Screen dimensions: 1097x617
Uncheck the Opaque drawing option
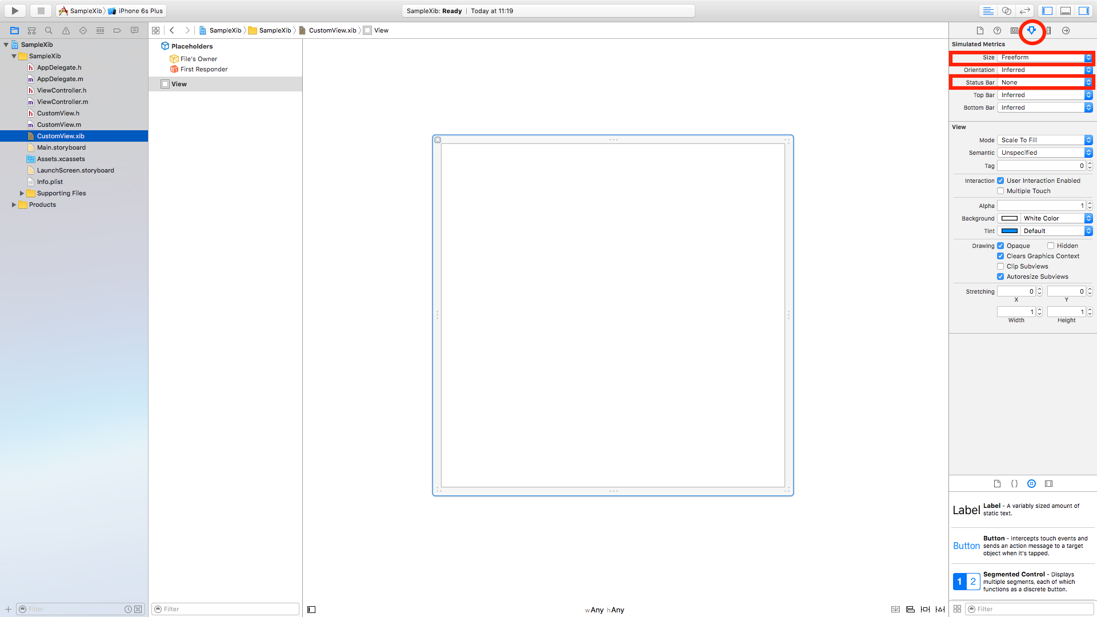click(1001, 245)
